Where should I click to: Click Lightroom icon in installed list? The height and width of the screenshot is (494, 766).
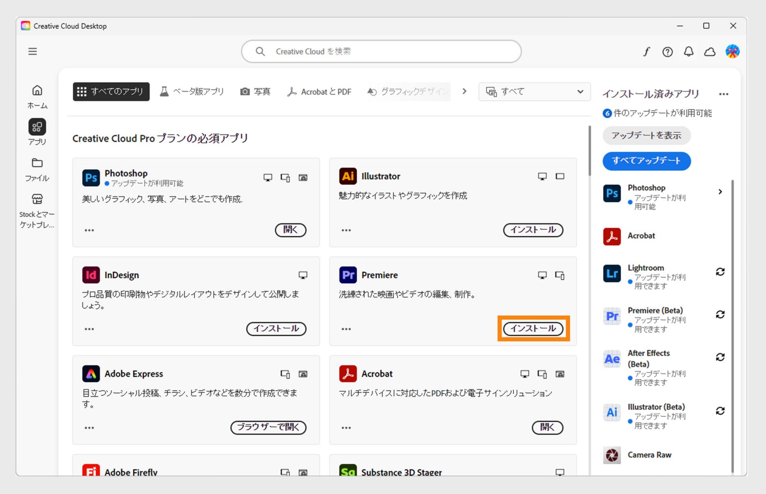point(612,273)
